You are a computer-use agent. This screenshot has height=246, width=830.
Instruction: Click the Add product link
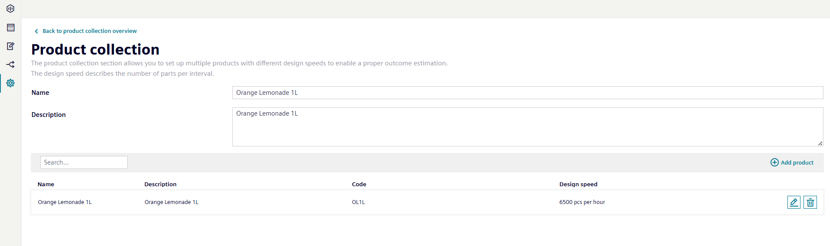797,163
